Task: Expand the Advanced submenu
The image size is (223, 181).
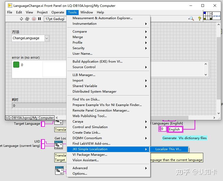Action: coord(80,168)
